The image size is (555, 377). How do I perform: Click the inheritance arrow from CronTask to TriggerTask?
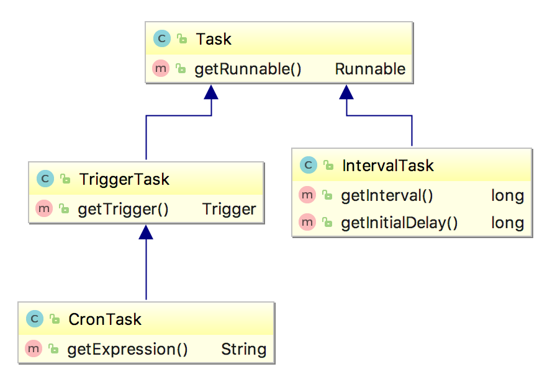[146, 262]
